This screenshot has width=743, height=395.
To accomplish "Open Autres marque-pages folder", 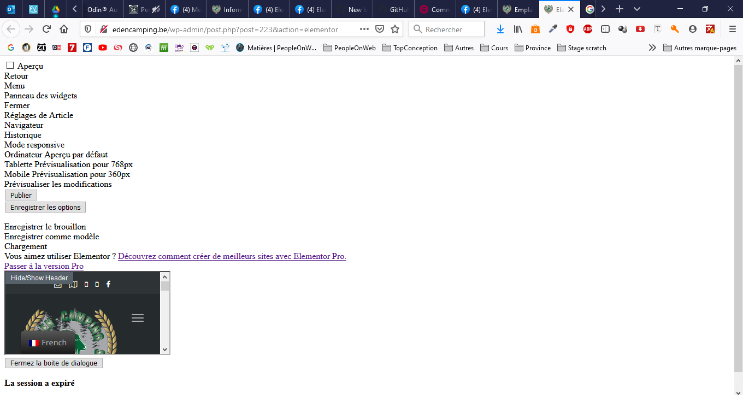I will [700, 48].
